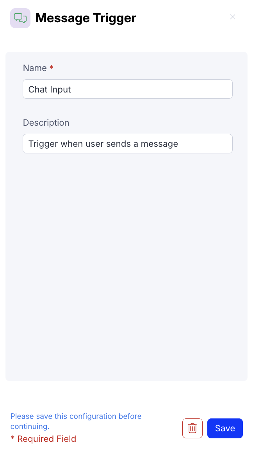
Task: Click the Message Trigger chat bubbles icon
Action: point(20,18)
